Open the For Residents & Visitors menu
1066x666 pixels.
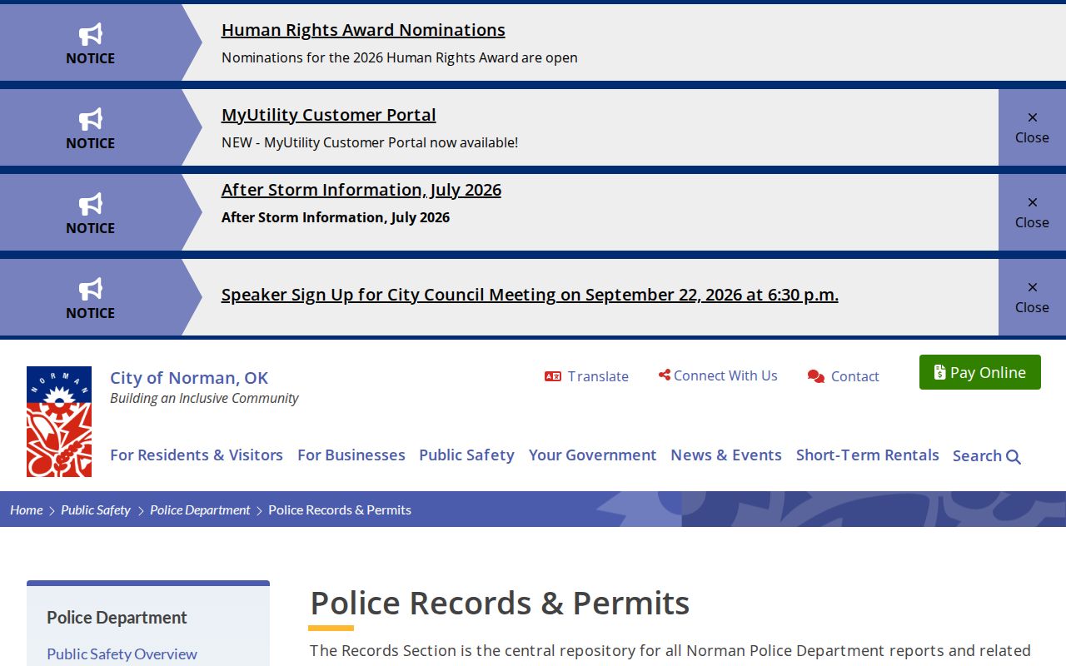197,455
